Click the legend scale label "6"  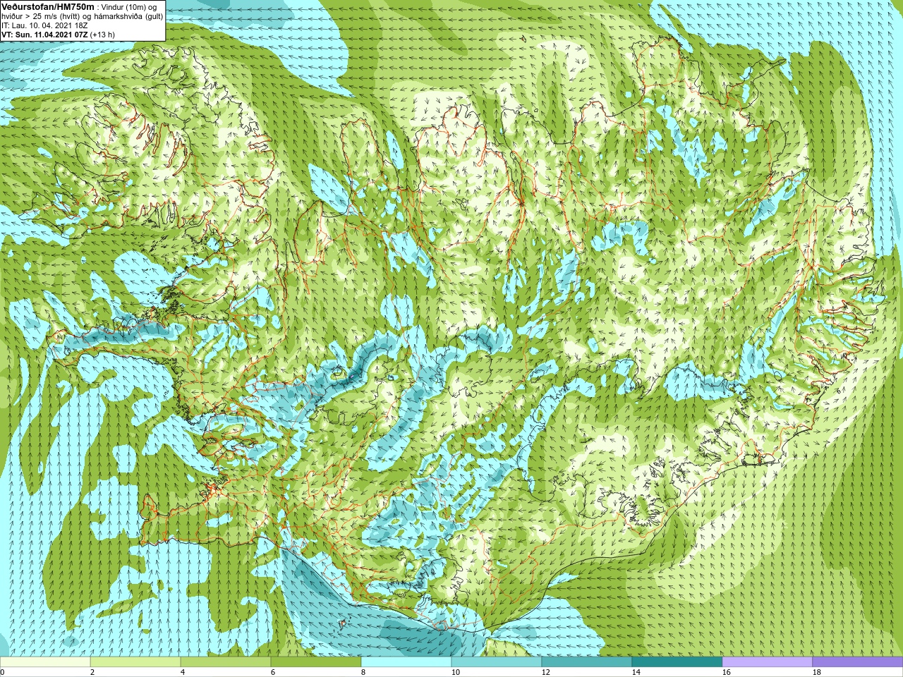273,672
